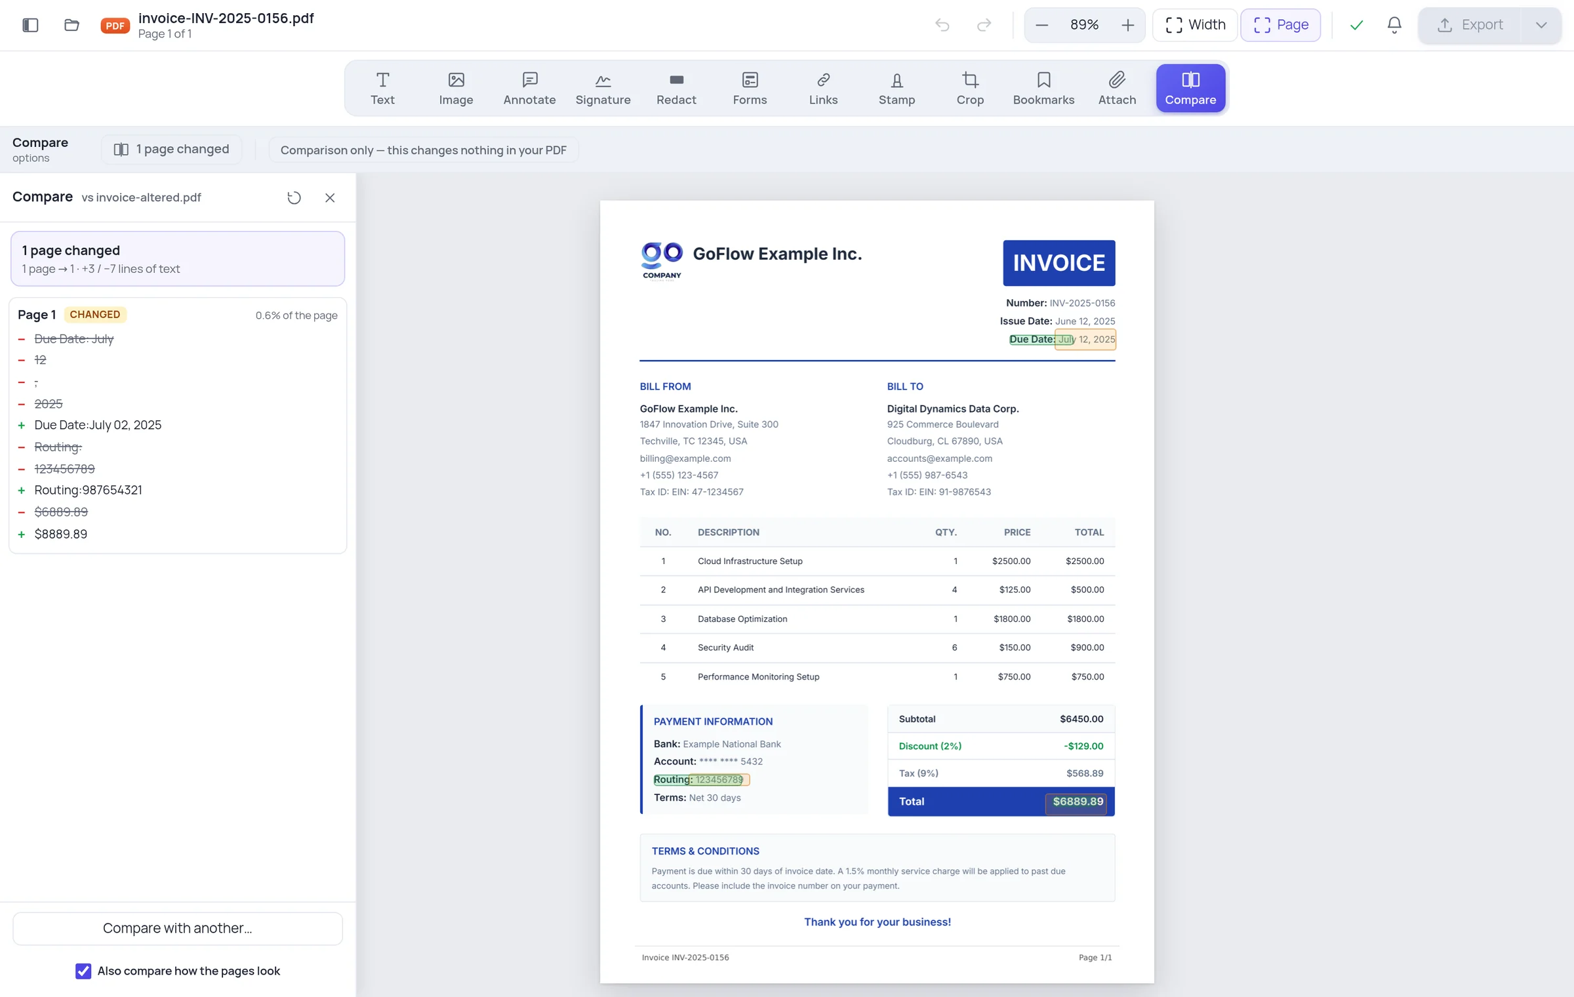Select the Text tool
The width and height of the screenshot is (1574, 997).
click(382, 88)
